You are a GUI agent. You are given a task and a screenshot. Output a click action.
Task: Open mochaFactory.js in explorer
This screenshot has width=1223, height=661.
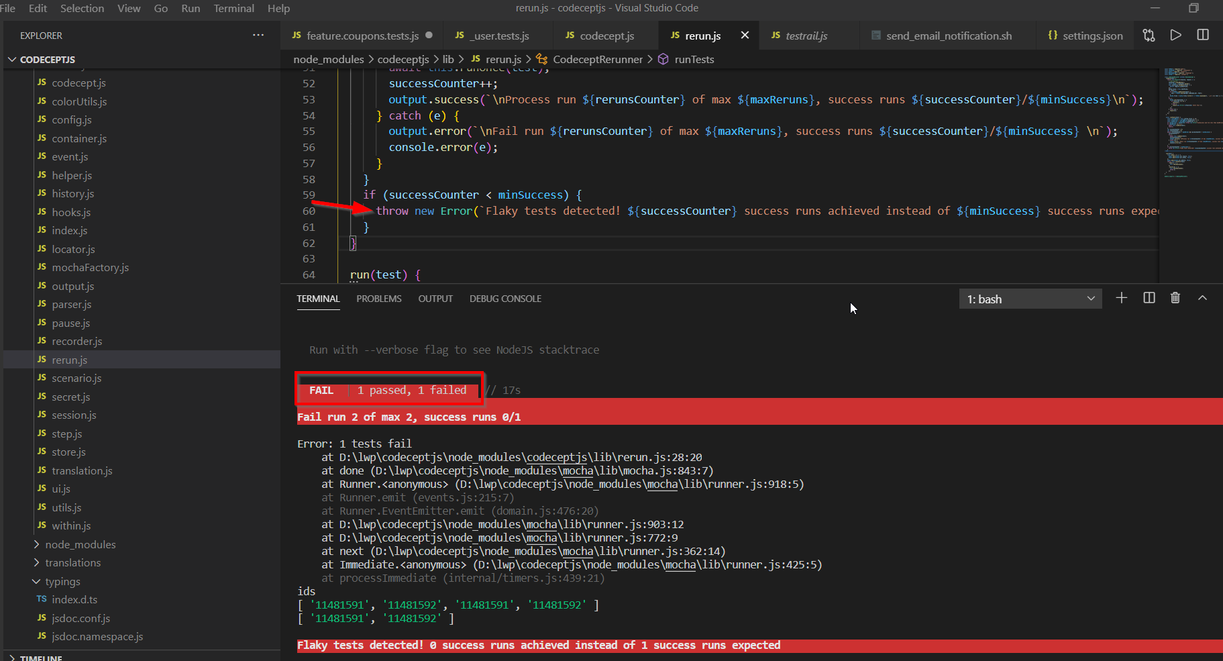point(90,267)
